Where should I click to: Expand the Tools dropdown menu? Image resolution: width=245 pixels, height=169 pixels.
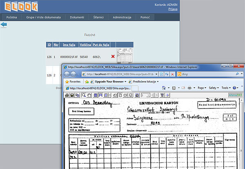tap(226, 88)
